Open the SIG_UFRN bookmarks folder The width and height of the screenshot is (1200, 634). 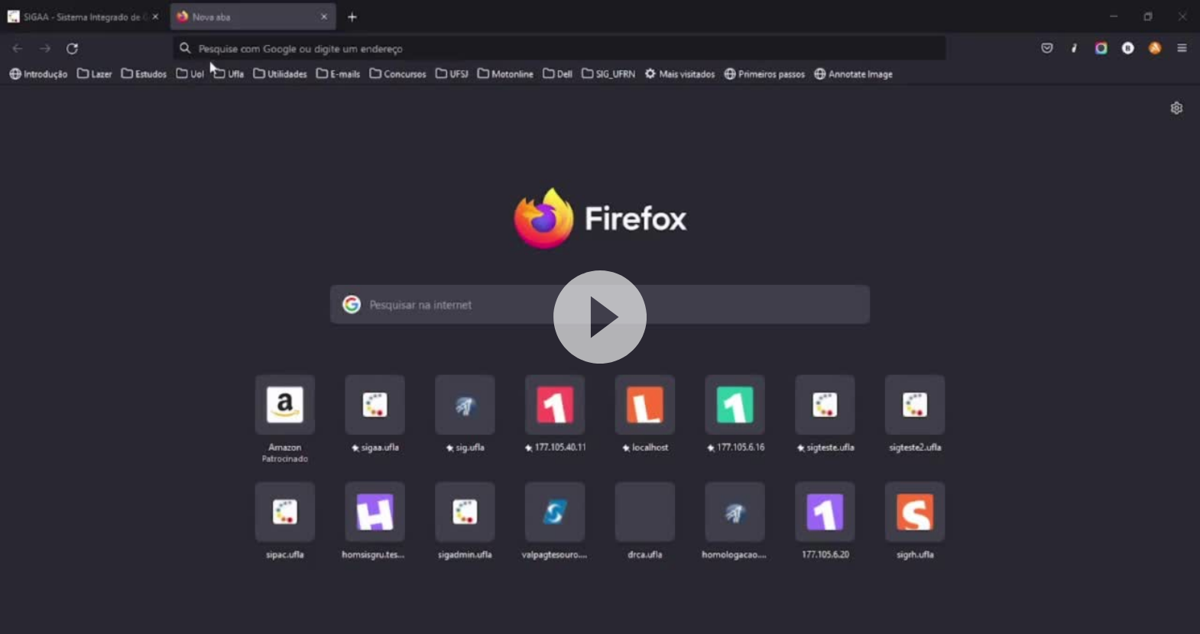pos(608,74)
